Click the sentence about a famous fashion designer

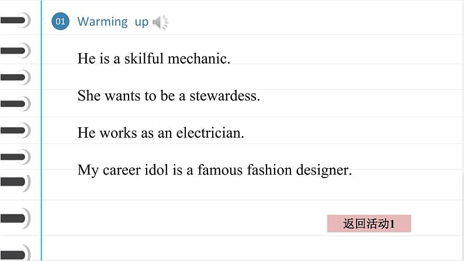coord(214,170)
